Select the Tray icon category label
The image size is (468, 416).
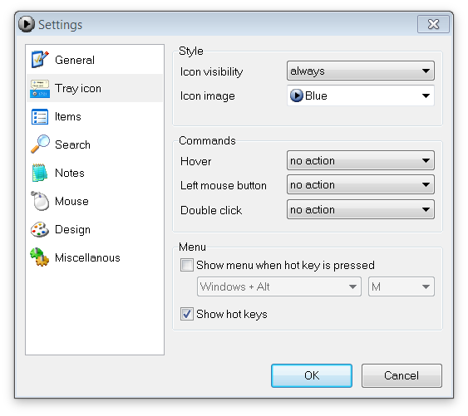(x=78, y=89)
